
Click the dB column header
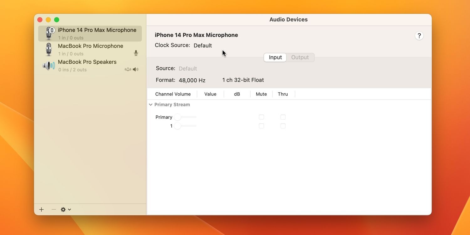[x=237, y=94]
